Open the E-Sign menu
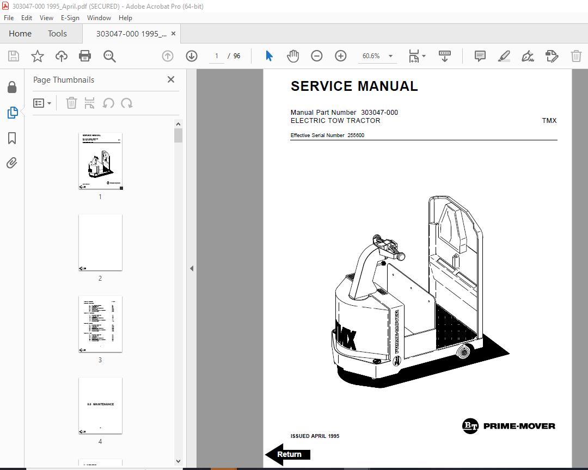The image size is (588, 470). coord(70,17)
